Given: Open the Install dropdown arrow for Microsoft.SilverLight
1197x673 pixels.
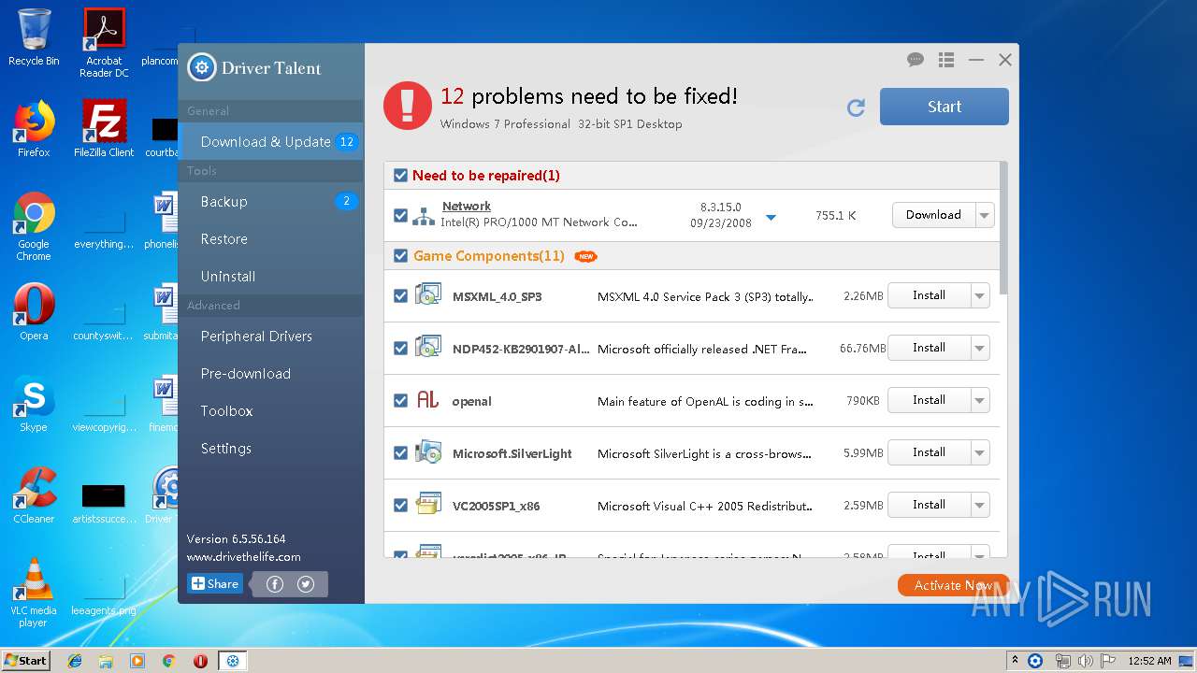Looking at the screenshot, I should point(979,452).
